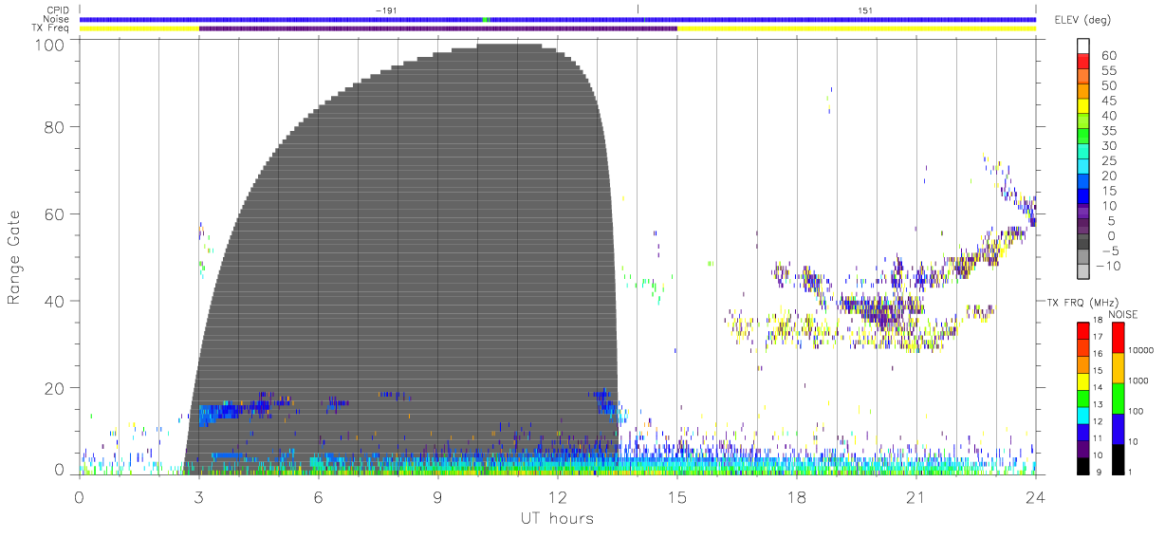Click Range Gate tick label '80'
The image size is (1165, 538).
pyautogui.click(x=55, y=127)
